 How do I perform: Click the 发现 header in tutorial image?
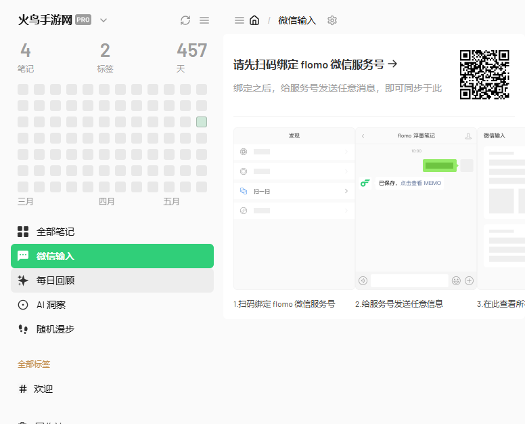pos(294,135)
